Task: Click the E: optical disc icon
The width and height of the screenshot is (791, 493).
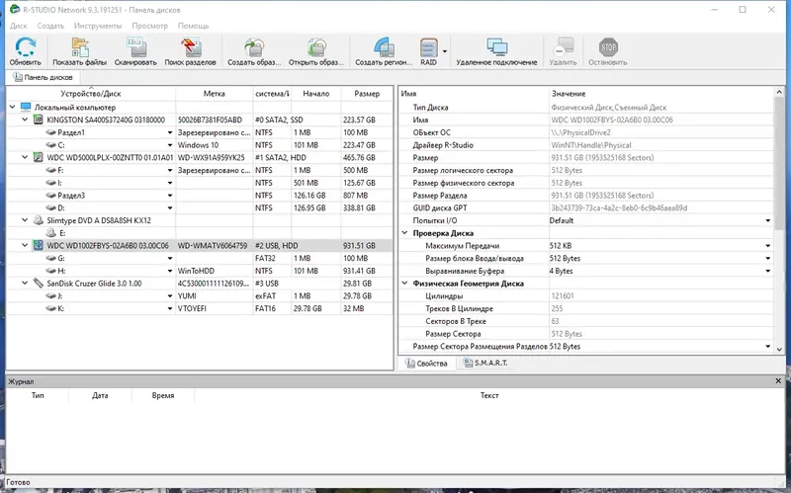Action: [x=50, y=233]
